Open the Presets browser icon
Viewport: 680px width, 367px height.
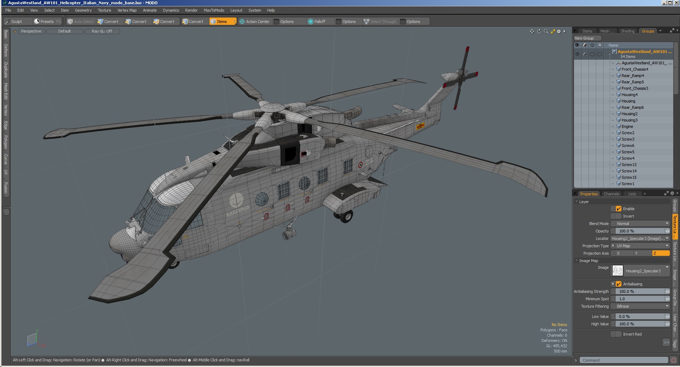click(36, 22)
